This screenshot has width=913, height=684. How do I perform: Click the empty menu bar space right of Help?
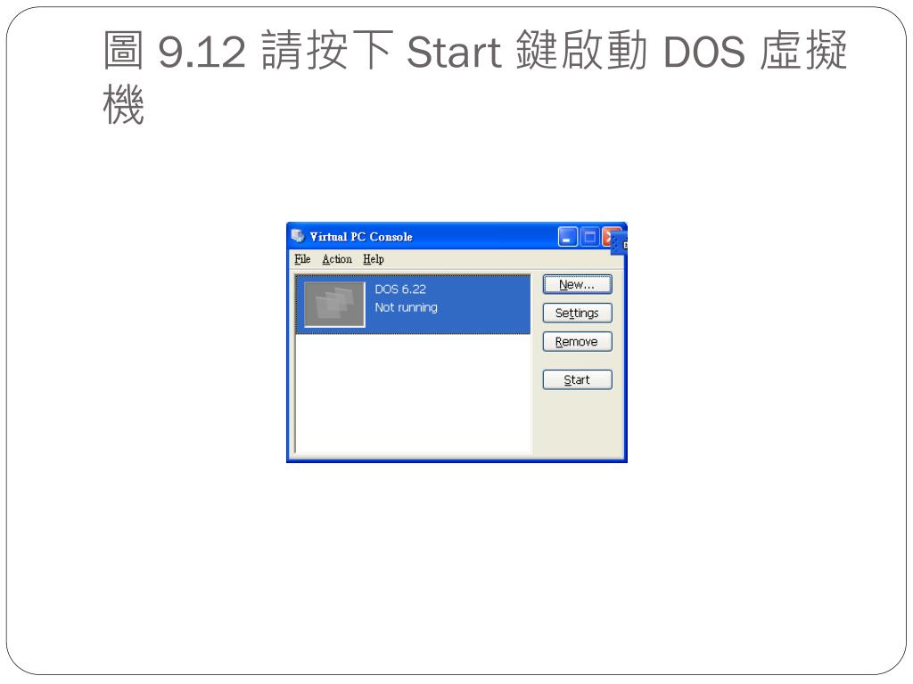point(504,259)
